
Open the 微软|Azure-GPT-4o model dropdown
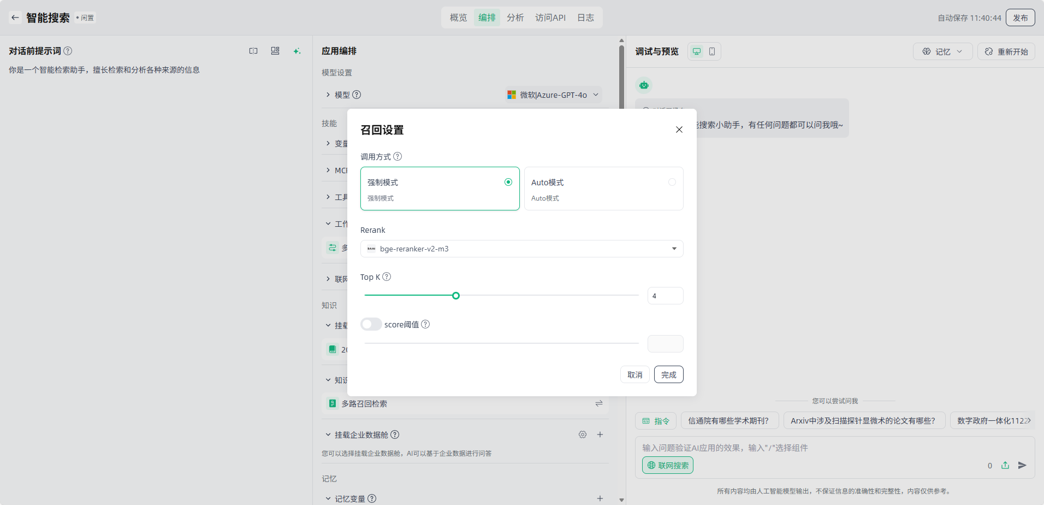click(x=554, y=95)
